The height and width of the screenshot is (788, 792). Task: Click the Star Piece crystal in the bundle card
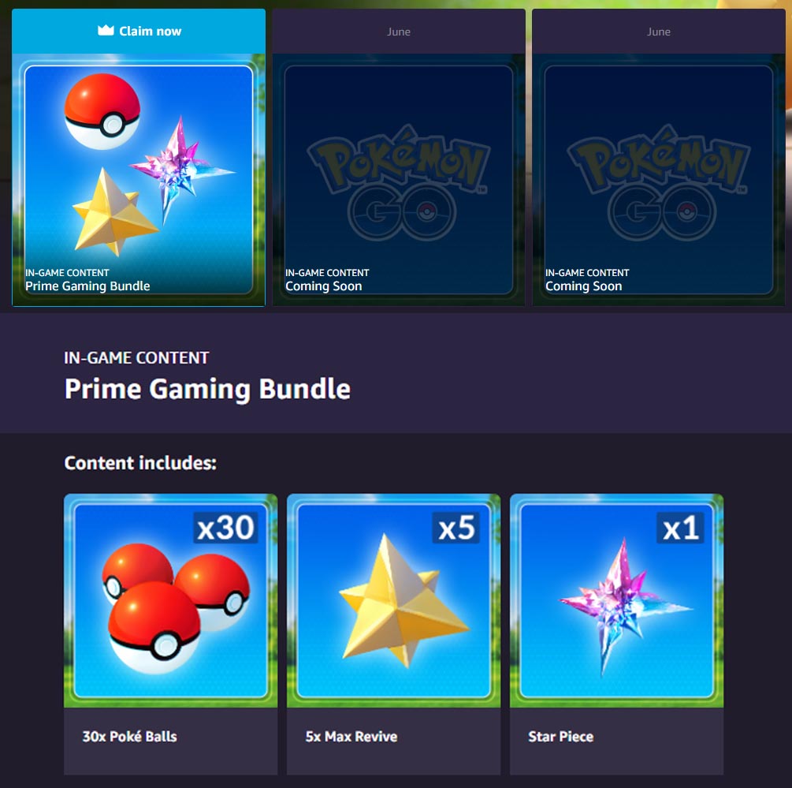pos(179,166)
